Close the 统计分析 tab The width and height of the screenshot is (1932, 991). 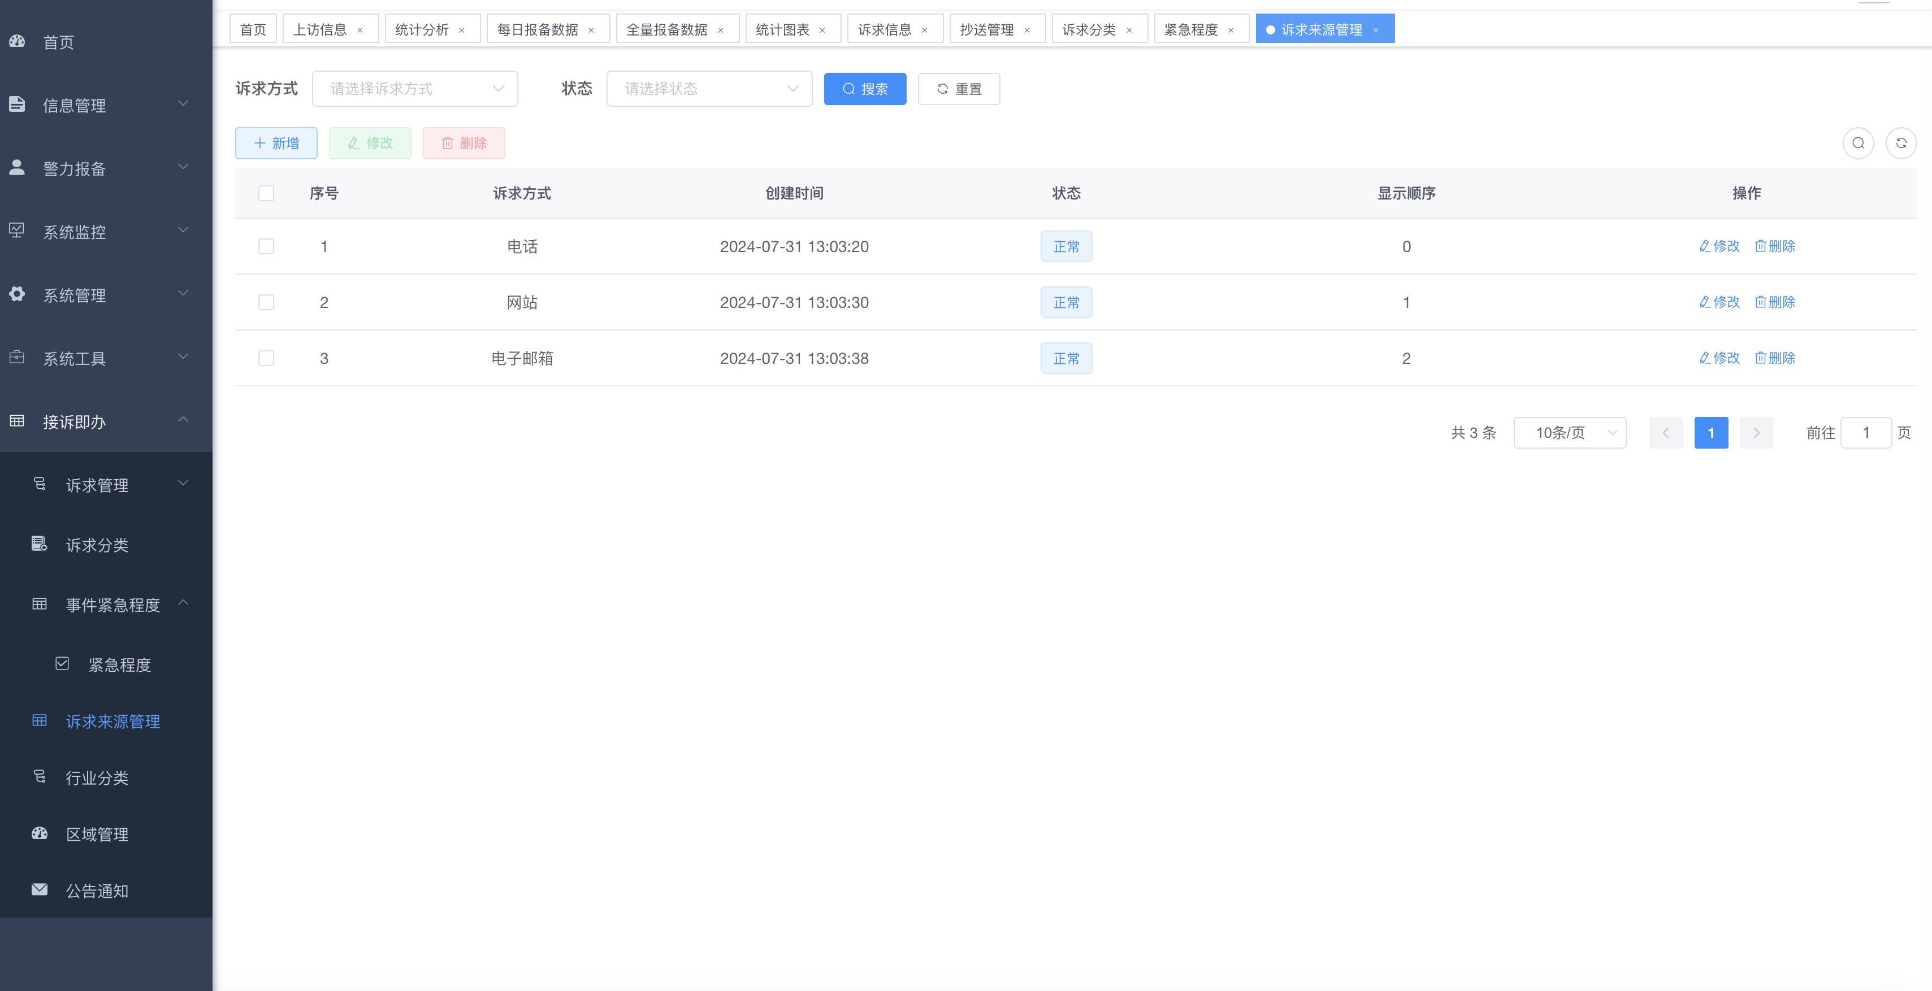462,30
